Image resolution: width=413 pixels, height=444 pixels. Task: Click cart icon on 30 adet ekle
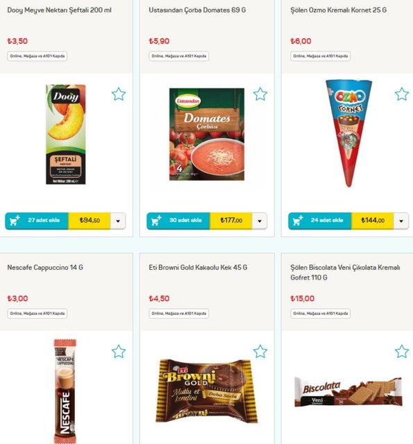pyautogui.click(x=156, y=221)
